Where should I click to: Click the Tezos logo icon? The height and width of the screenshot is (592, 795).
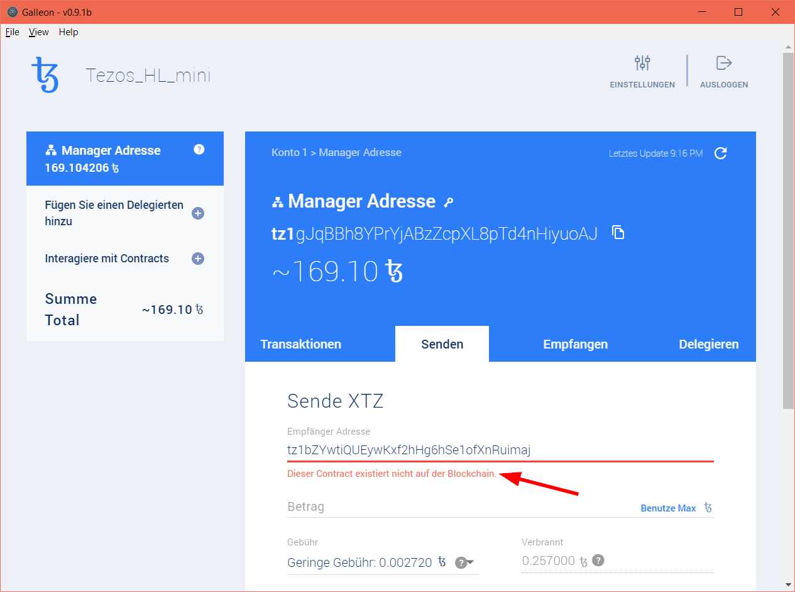click(45, 75)
